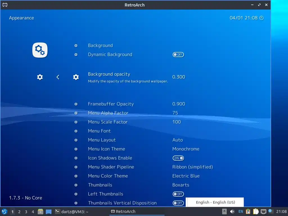Toggle Thumbnails Vertical Disposition OFF switch
Viewport: 288px width, 216px height.
click(x=178, y=203)
